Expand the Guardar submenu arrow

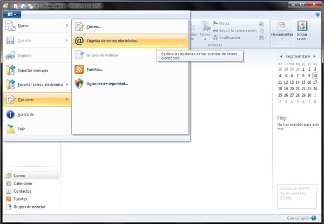[x=67, y=40]
